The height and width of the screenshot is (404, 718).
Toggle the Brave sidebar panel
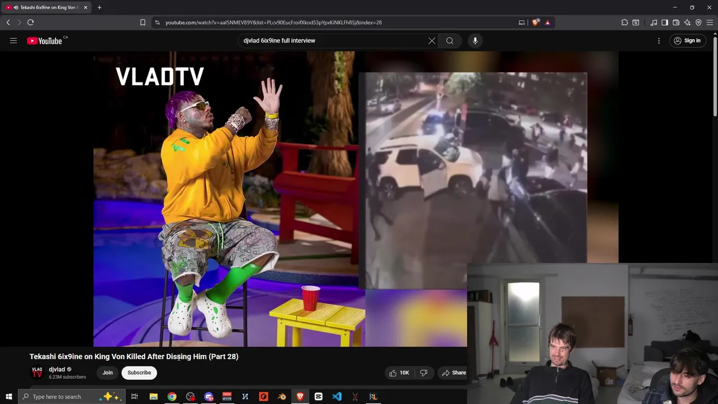[665, 22]
